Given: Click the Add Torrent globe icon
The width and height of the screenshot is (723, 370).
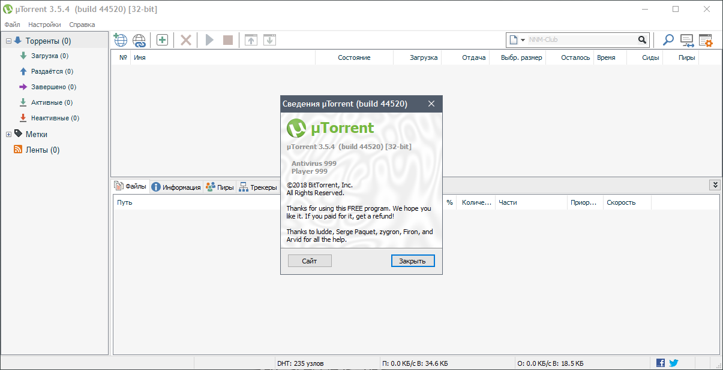Looking at the screenshot, I should coord(121,40).
